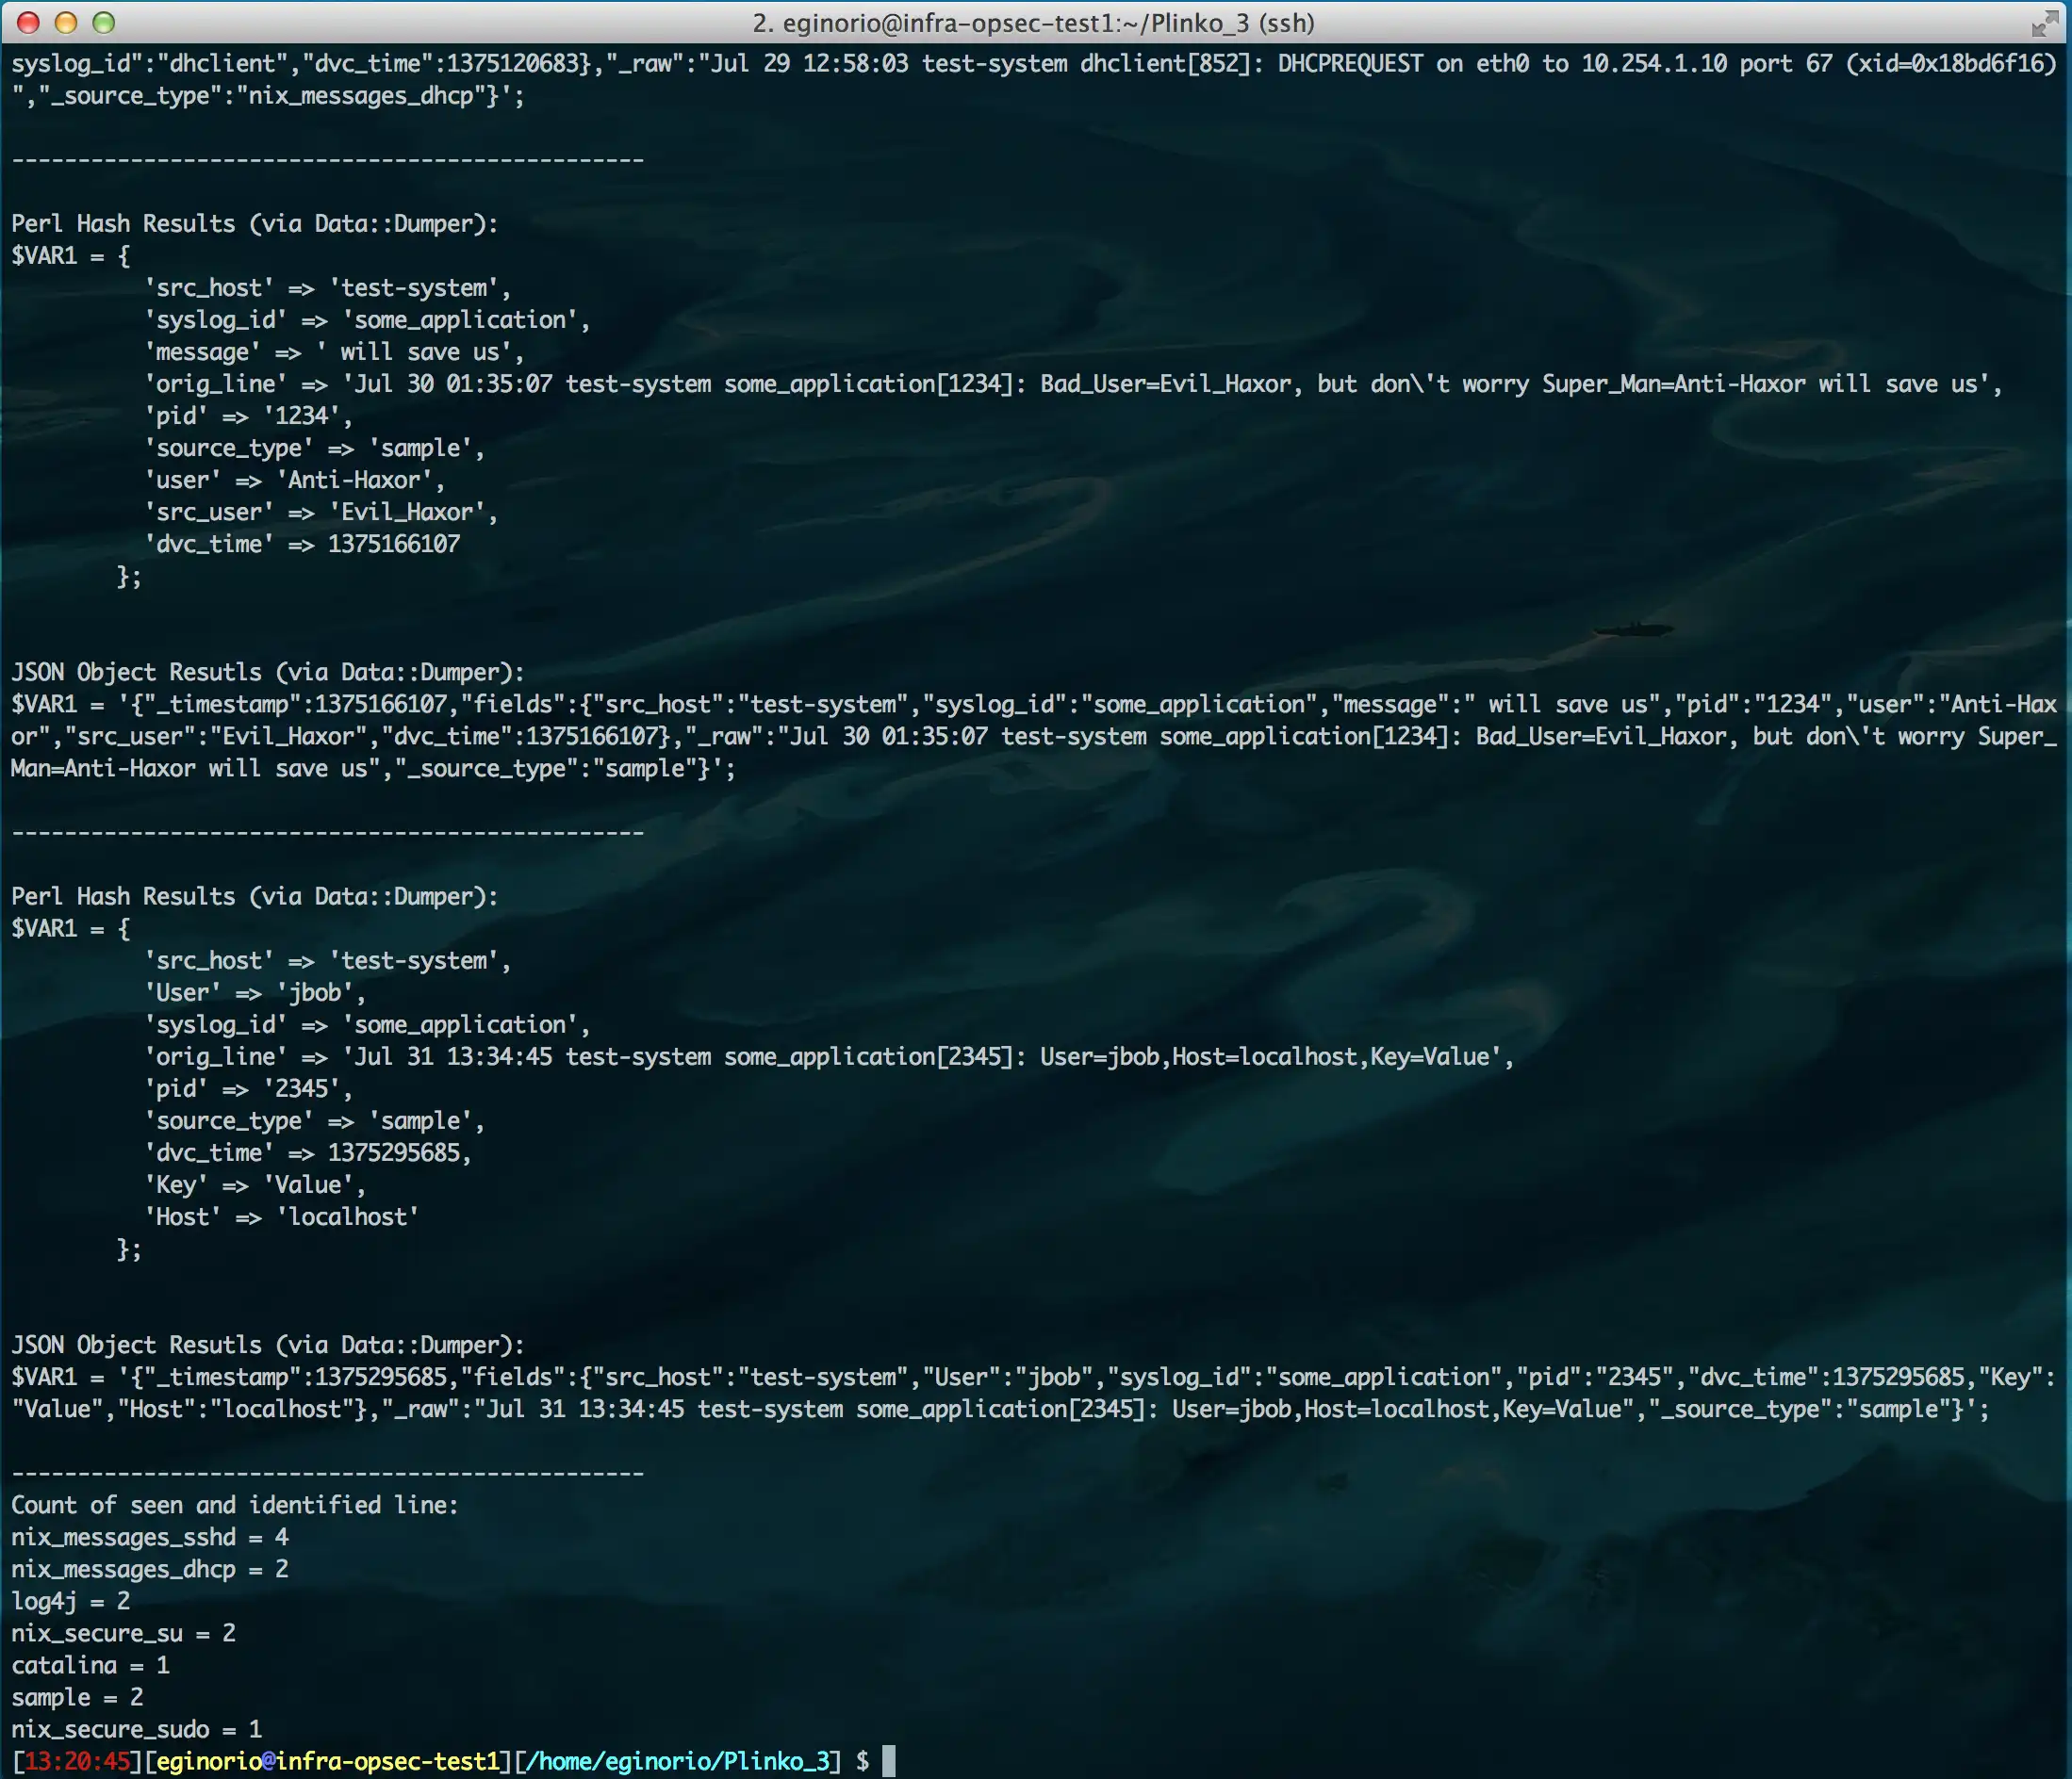2072x1779 pixels.
Task: Click the path /home/eginorio/Plinko_3 in prompt
Action: (677, 1761)
